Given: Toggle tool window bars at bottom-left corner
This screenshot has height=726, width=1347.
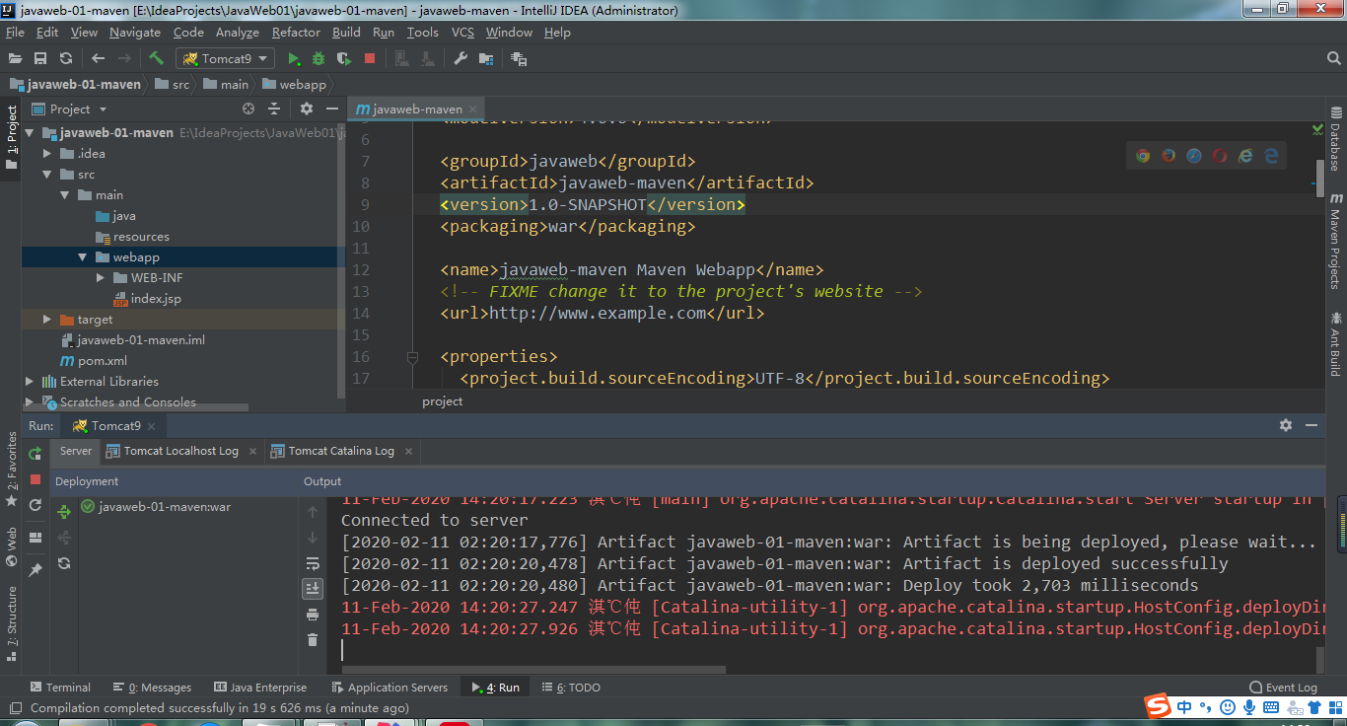Looking at the screenshot, I should pos(14,707).
